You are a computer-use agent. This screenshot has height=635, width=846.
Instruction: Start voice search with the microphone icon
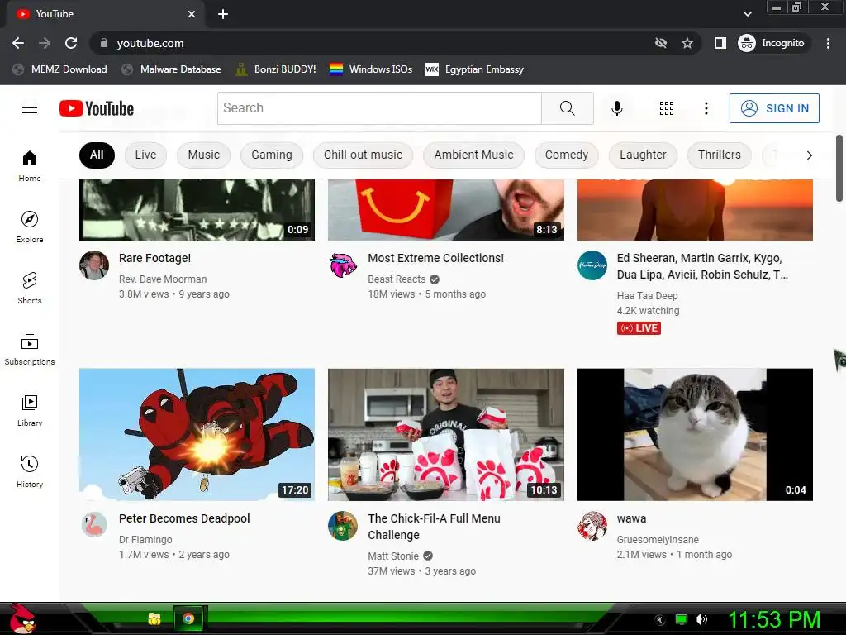(616, 108)
